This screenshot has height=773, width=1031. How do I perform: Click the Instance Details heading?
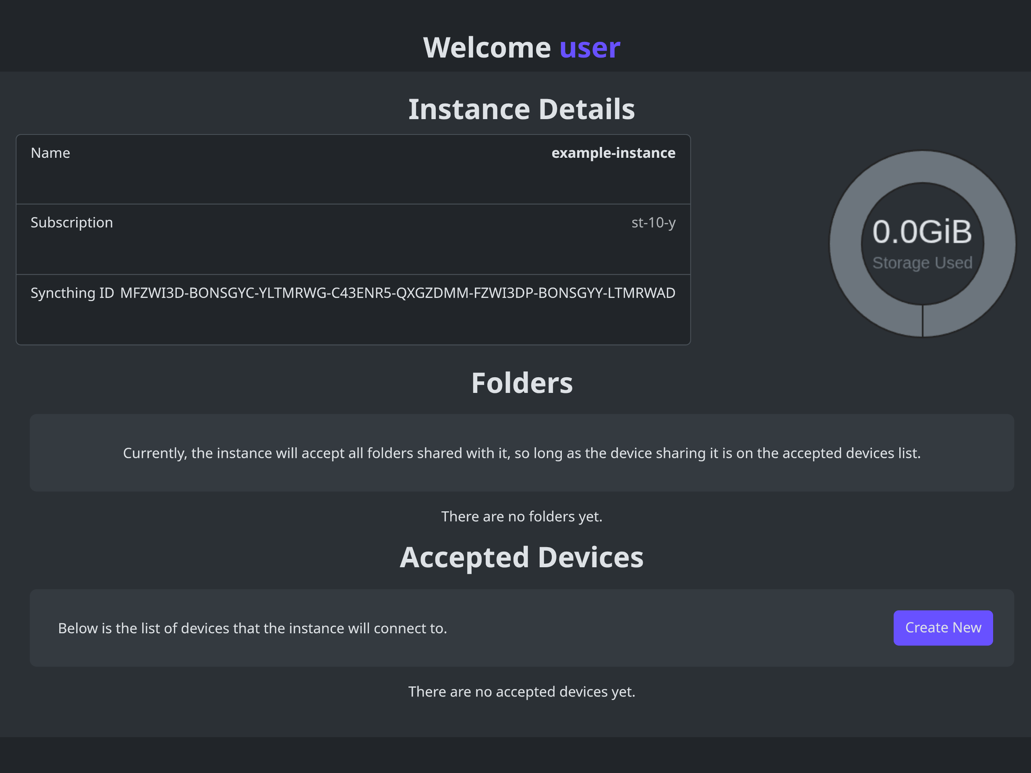tap(522, 109)
